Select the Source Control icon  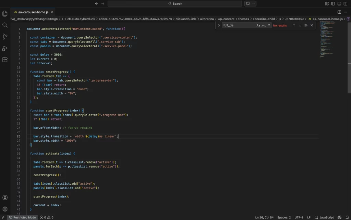(5, 36)
